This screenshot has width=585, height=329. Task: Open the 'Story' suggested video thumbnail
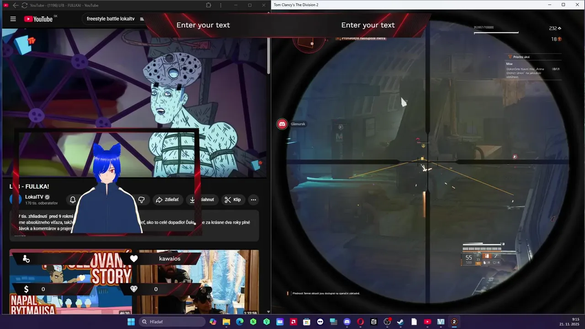point(71,282)
